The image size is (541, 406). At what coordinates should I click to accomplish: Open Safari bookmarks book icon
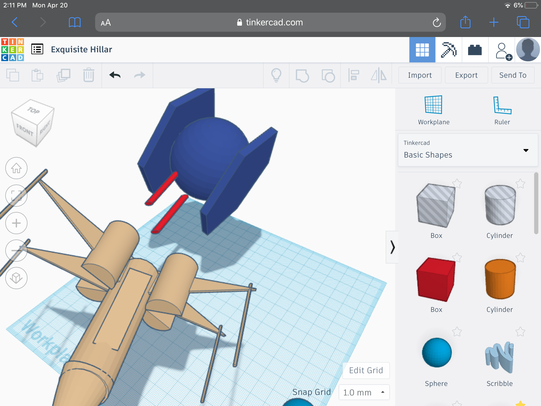coord(74,22)
